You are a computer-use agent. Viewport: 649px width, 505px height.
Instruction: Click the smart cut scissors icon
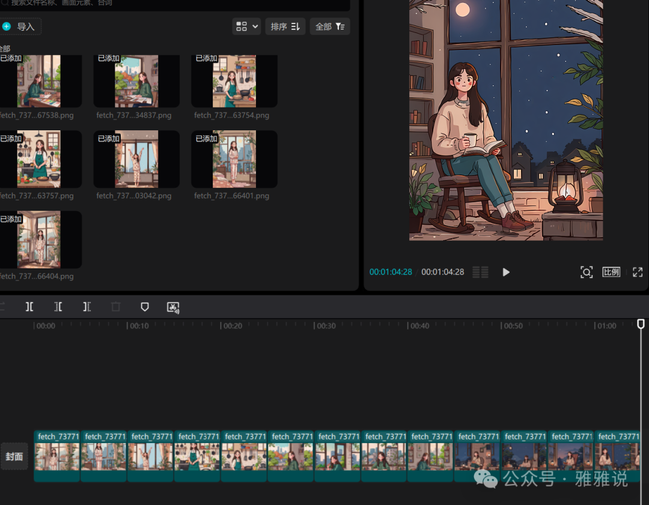[x=173, y=307]
